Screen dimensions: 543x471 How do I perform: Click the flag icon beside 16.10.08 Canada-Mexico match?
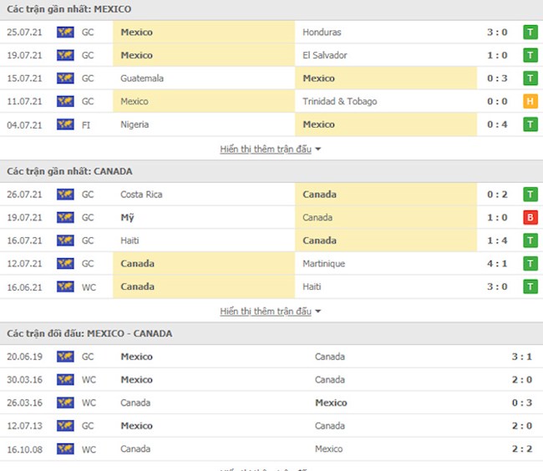65,449
